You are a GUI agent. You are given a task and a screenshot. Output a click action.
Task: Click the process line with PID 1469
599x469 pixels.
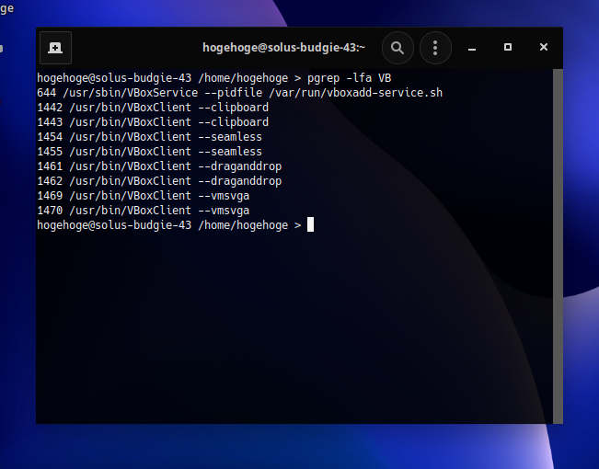click(x=144, y=196)
